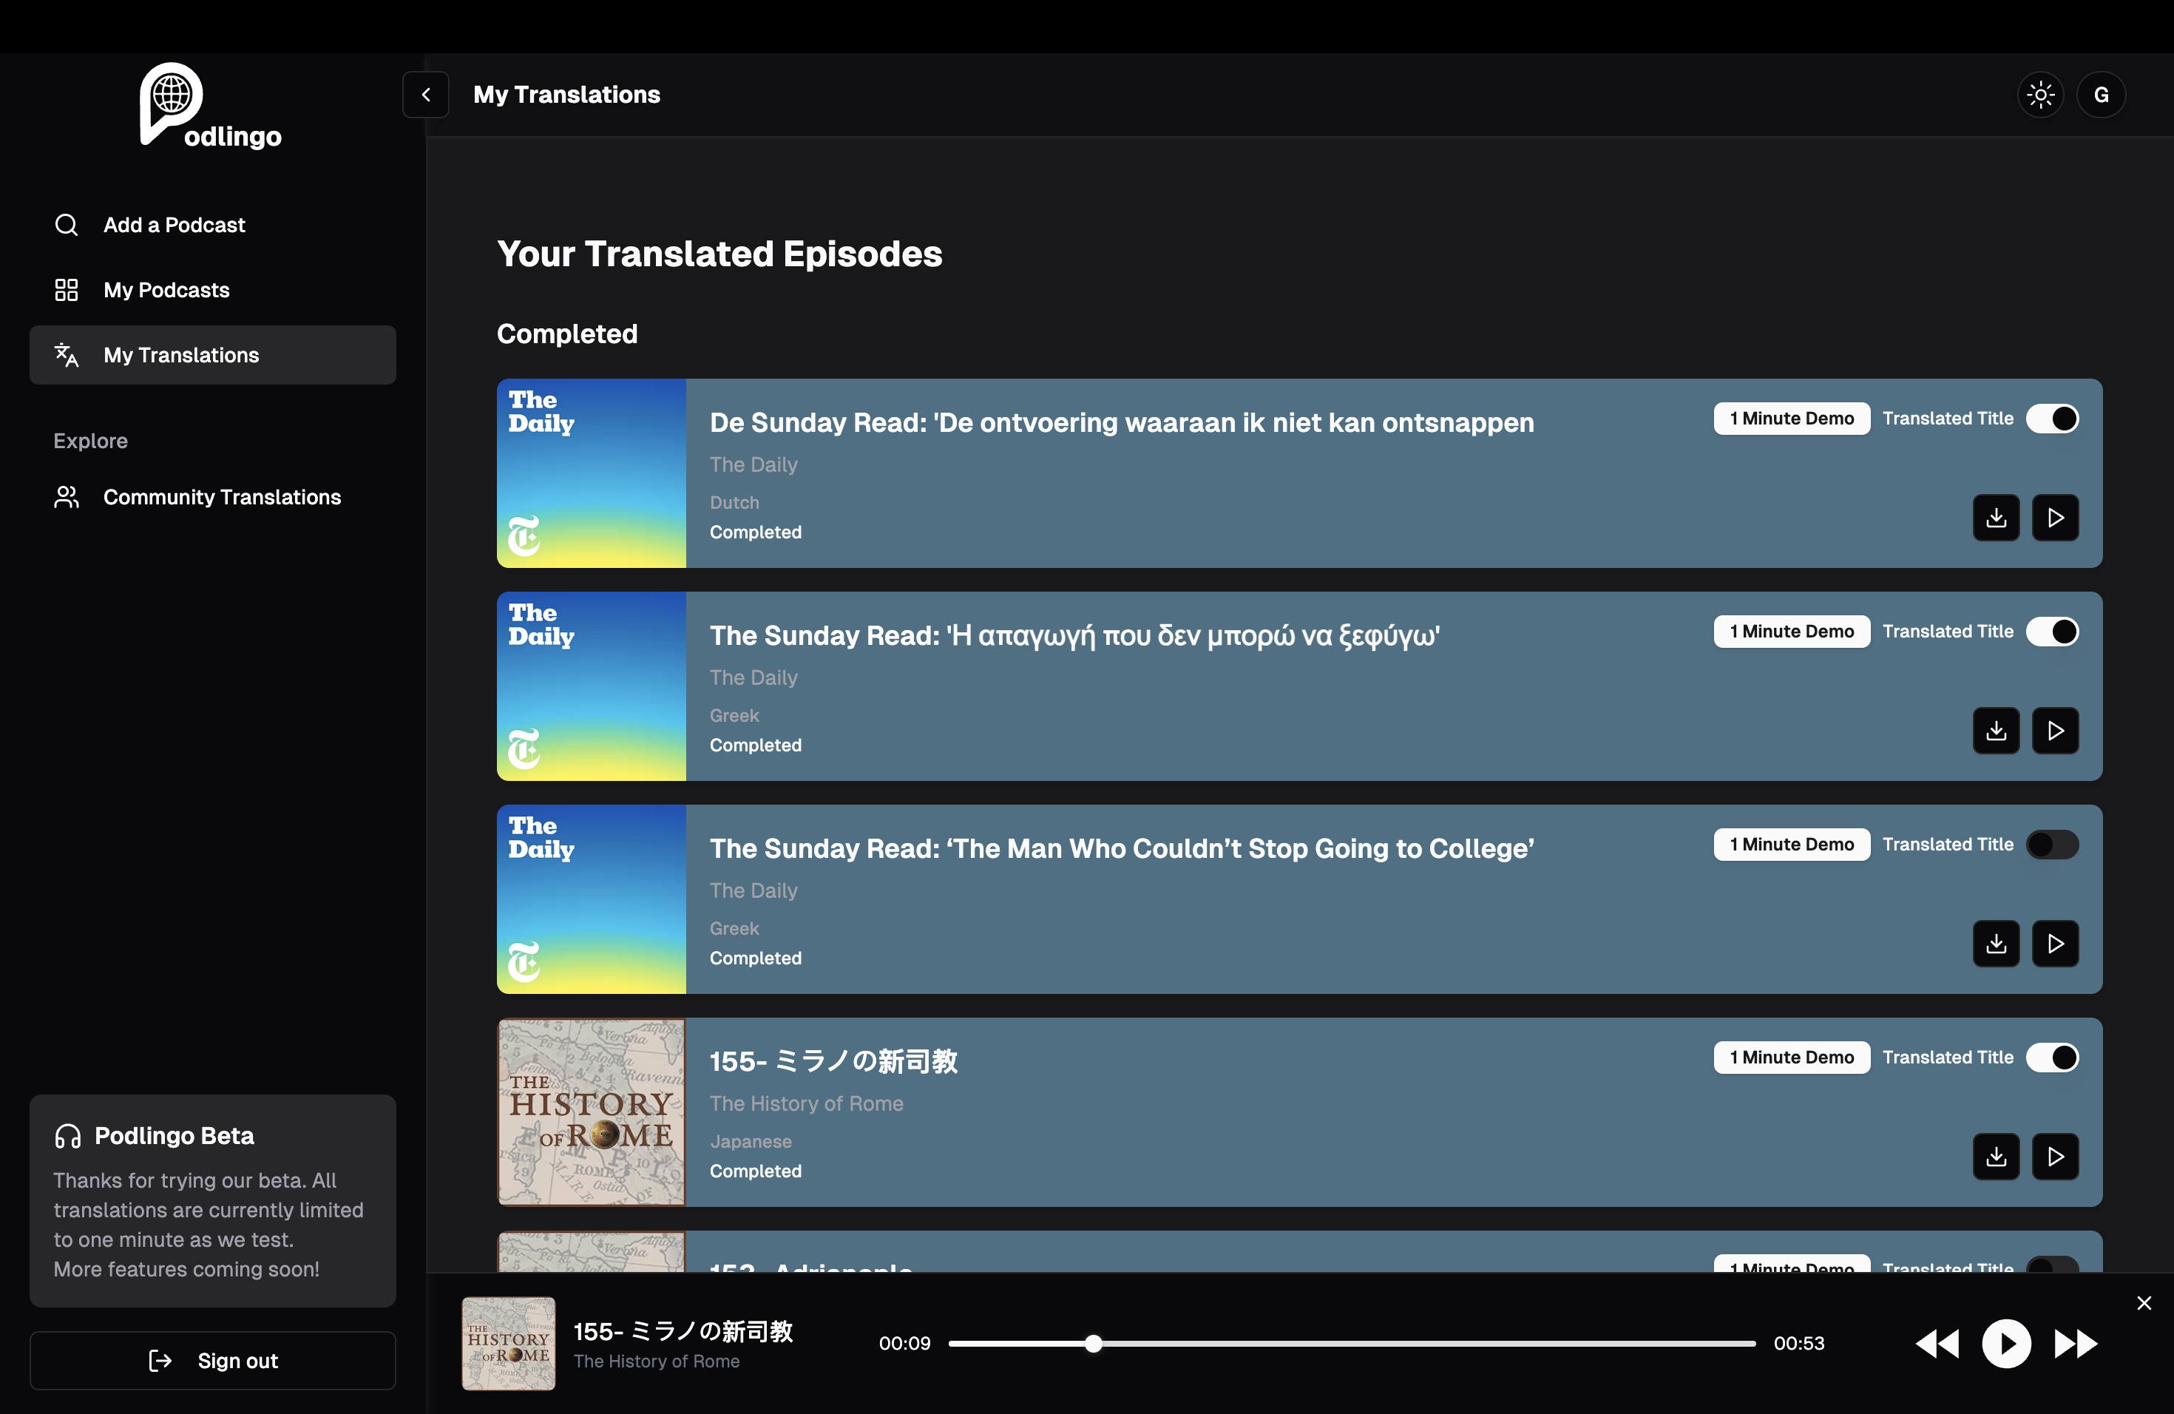
Task: Seek the player progress slider
Action: [x=1352, y=1344]
